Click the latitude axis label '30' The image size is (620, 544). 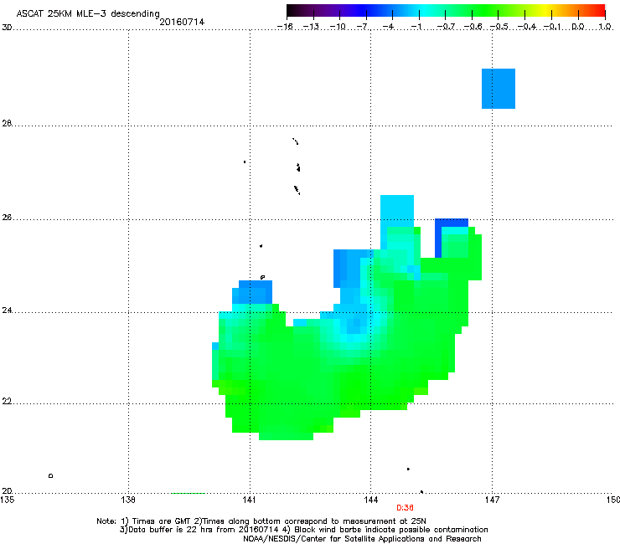(7, 28)
